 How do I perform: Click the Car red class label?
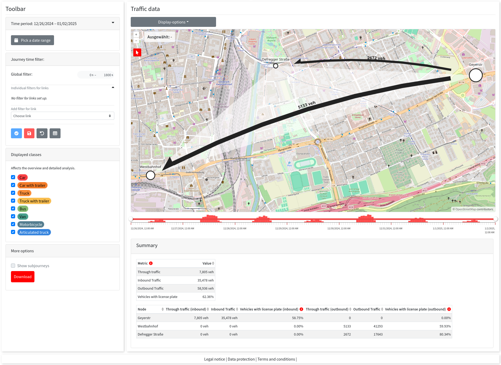(x=22, y=177)
